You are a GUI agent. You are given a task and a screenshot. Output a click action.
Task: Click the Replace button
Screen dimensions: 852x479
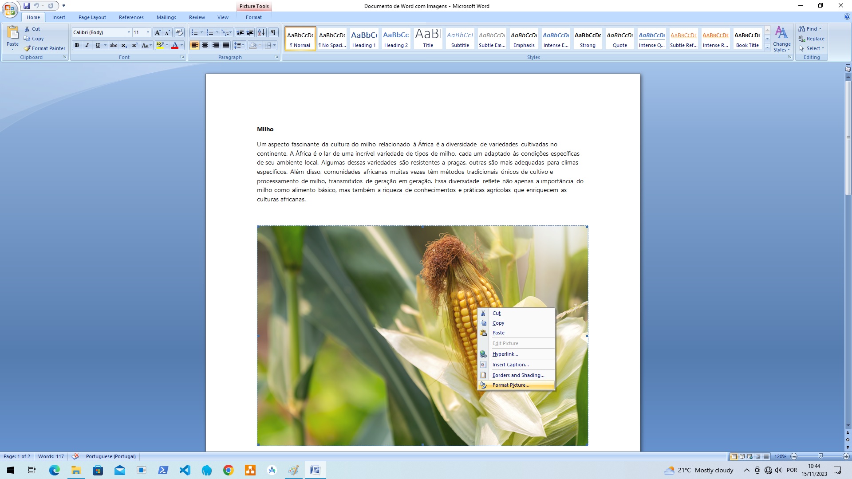812,39
